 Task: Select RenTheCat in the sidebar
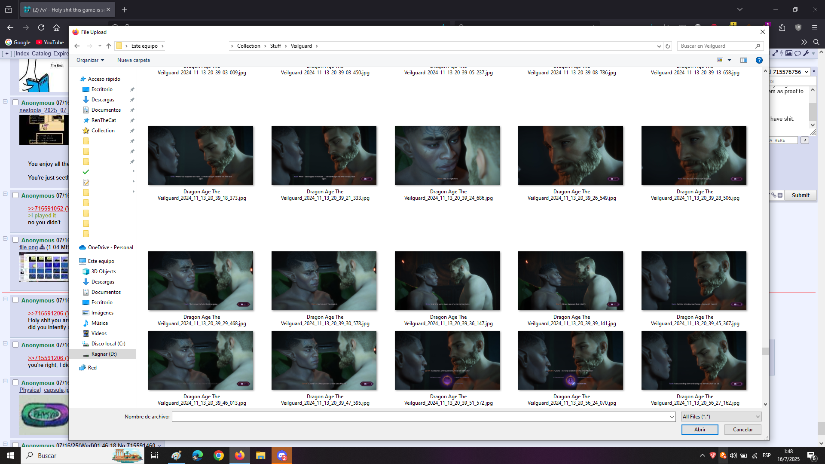click(104, 120)
